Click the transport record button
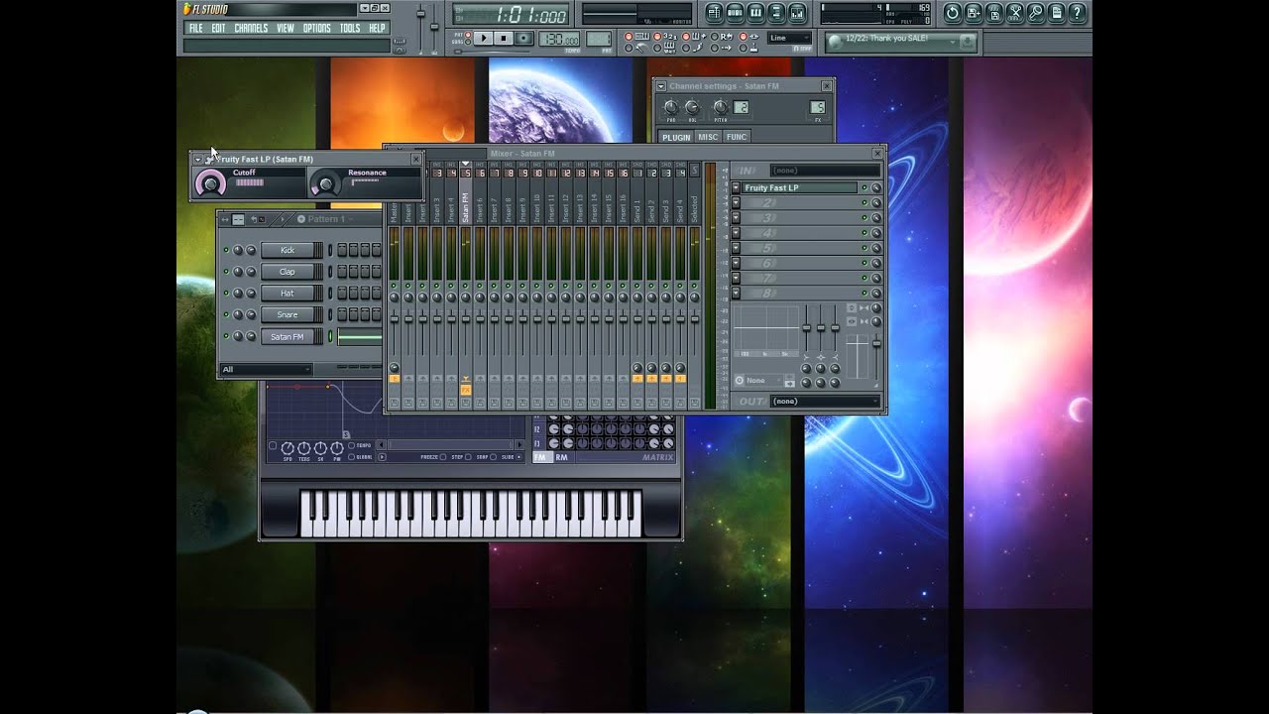The height and width of the screenshot is (714, 1269). [524, 39]
